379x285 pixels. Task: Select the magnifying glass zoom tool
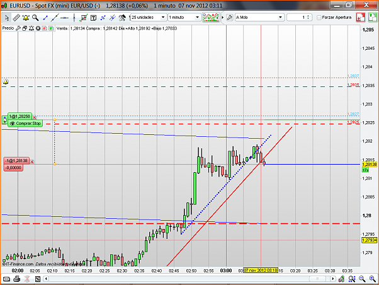(x=35, y=18)
